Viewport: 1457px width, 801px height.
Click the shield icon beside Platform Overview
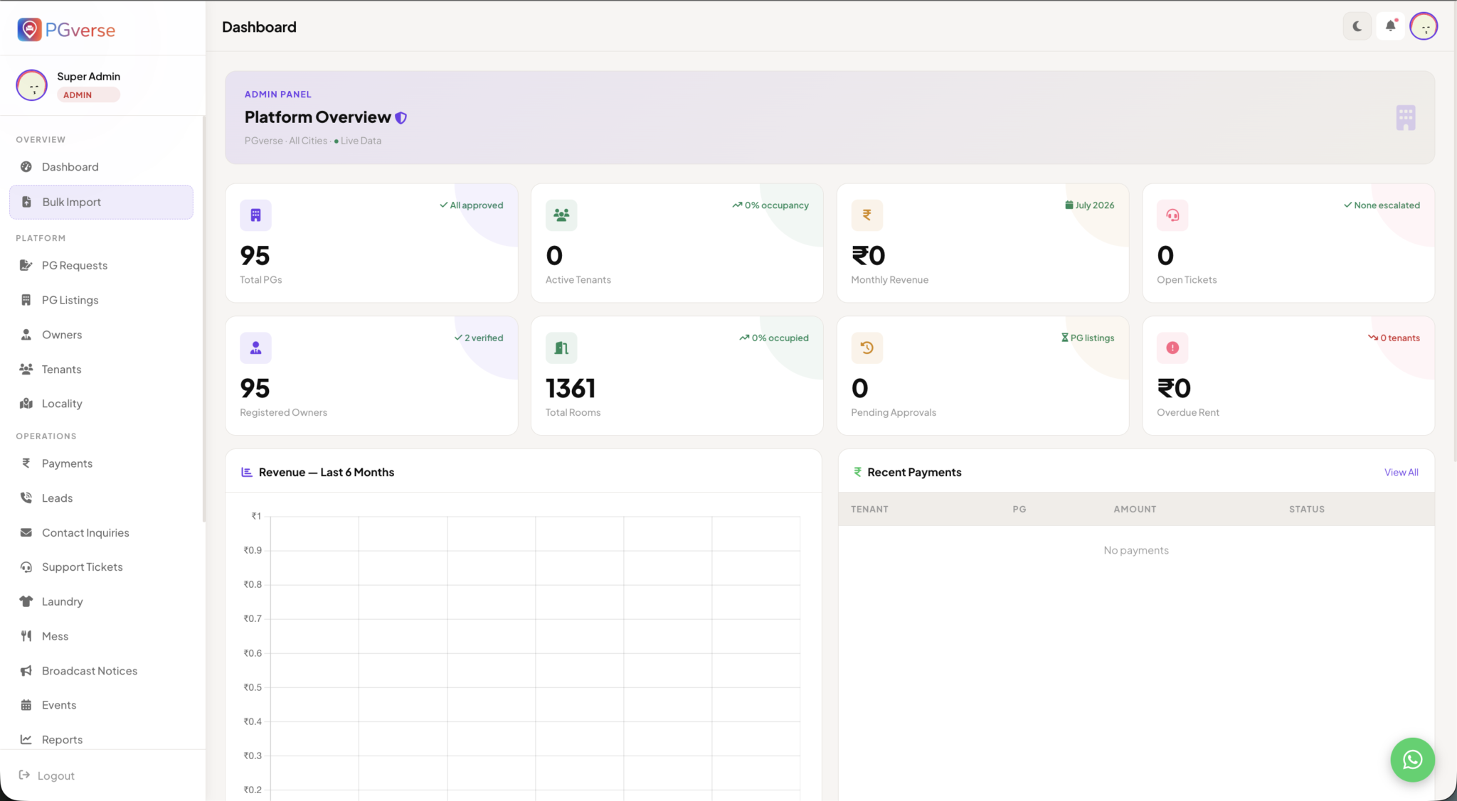[401, 118]
